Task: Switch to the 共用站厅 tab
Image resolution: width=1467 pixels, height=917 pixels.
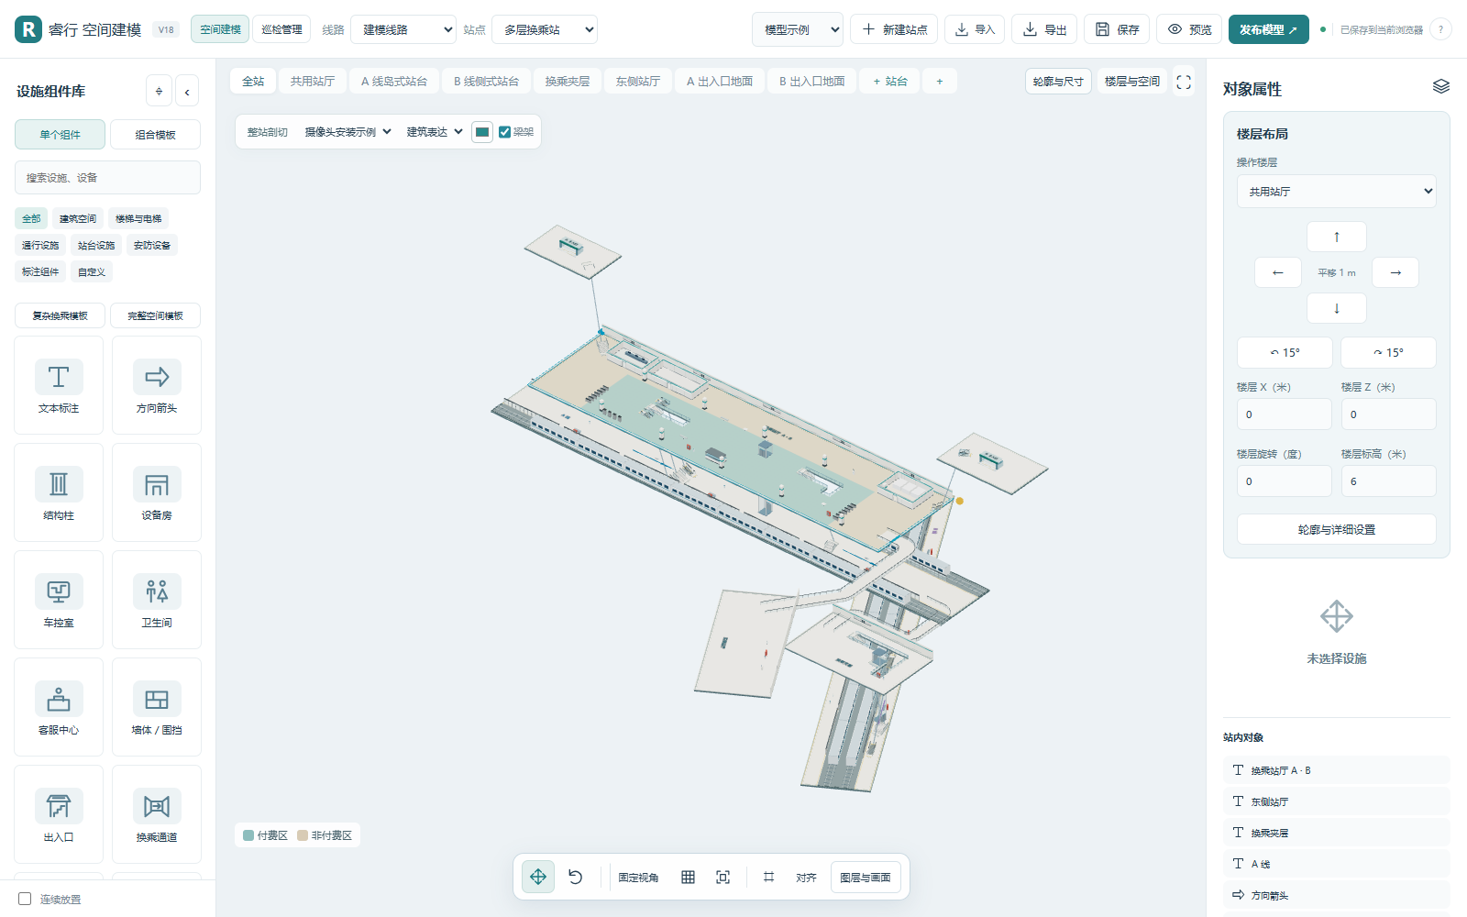Action: point(313,82)
